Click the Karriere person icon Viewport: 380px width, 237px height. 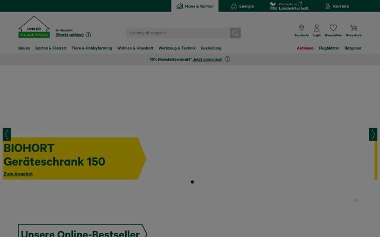point(328,6)
